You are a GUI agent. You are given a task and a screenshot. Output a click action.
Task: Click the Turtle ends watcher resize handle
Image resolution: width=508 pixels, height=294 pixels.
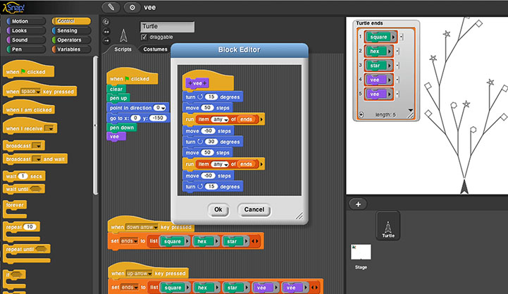point(411,116)
